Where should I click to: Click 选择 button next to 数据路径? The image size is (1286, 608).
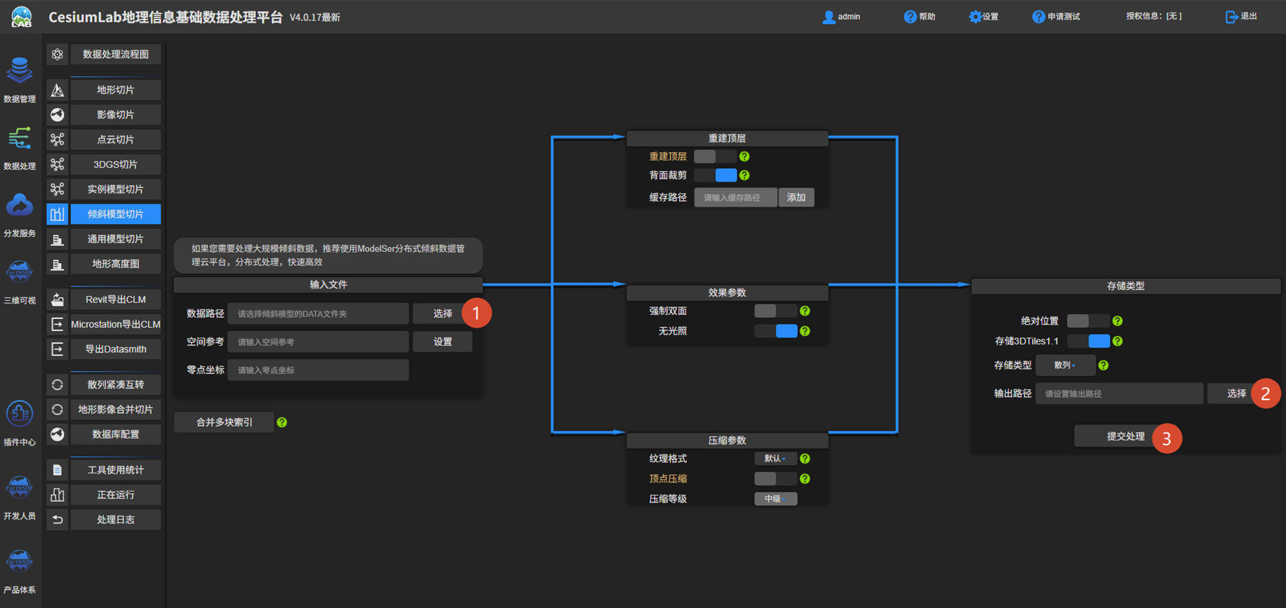[443, 313]
